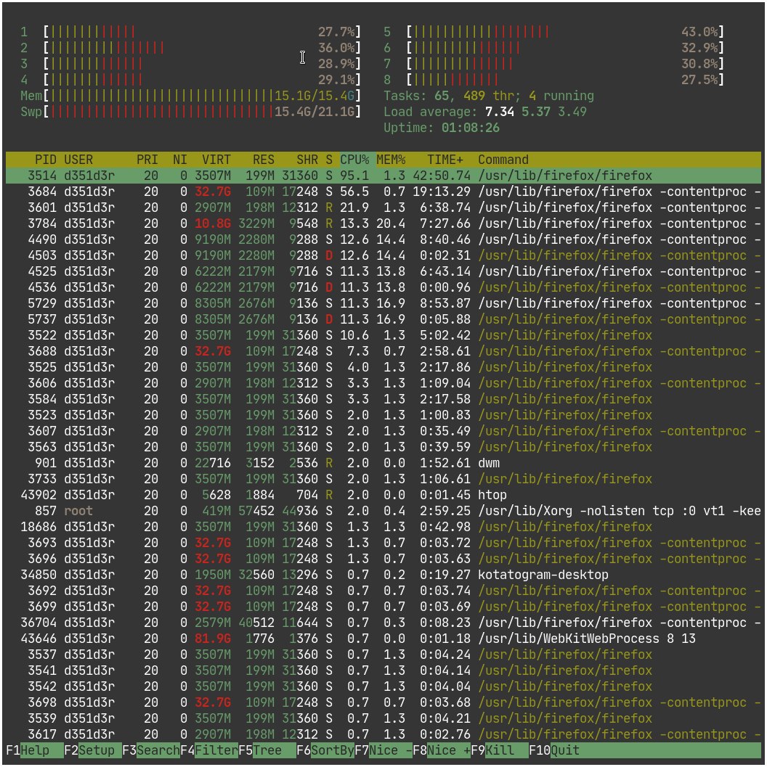
Task: Activate F4 Filter in the function bar
Action: (x=209, y=750)
